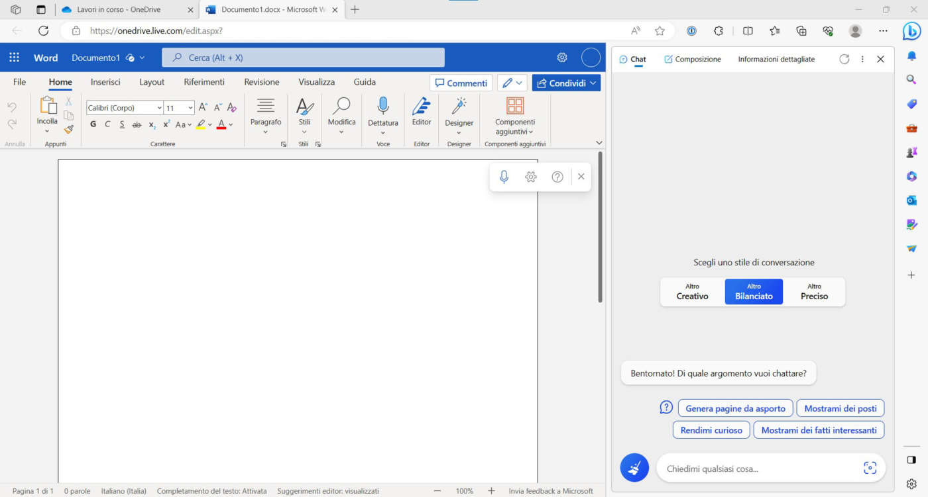Click the Dettatura microphone icon in ribbon
This screenshot has width=928, height=497.
[382, 106]
